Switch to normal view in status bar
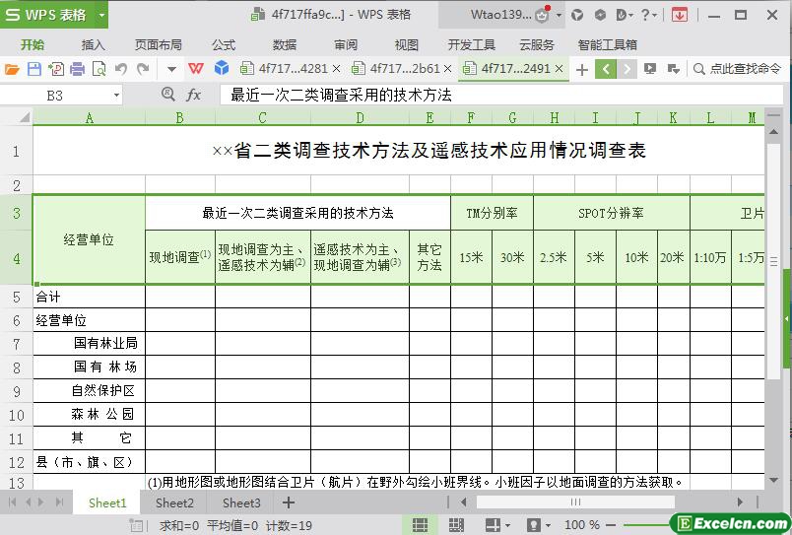The width and height of the screenshot is (792, 535). click(x=420, y=525)
